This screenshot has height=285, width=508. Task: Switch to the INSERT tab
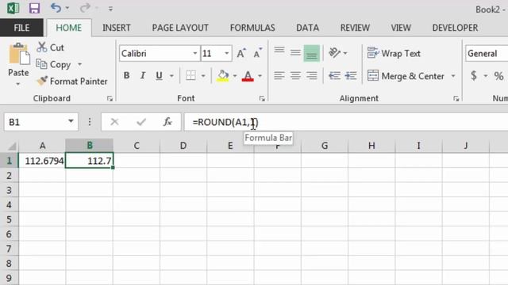[x=117, y=28]
